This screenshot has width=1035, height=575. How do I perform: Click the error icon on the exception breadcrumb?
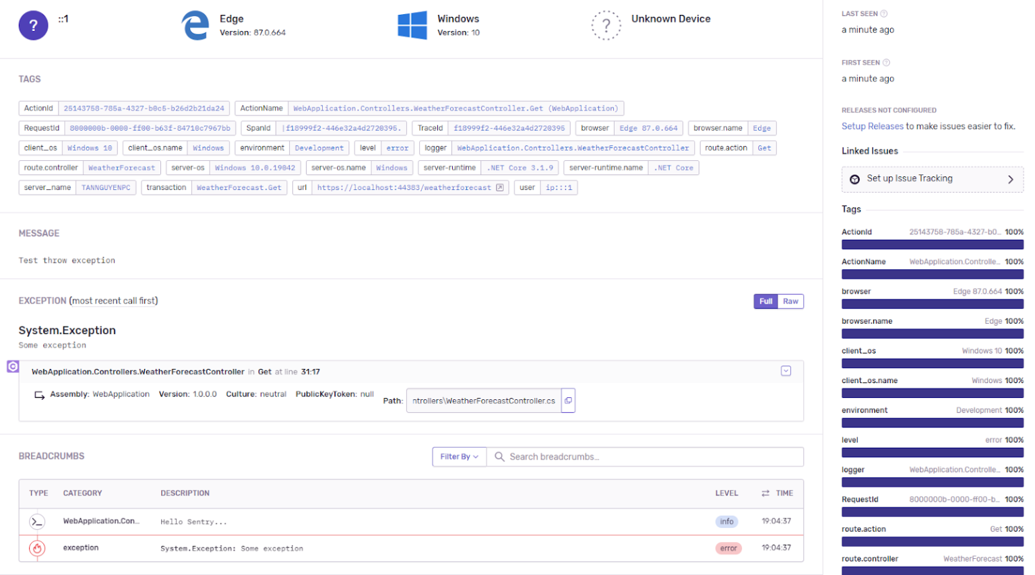pos(37,547)
